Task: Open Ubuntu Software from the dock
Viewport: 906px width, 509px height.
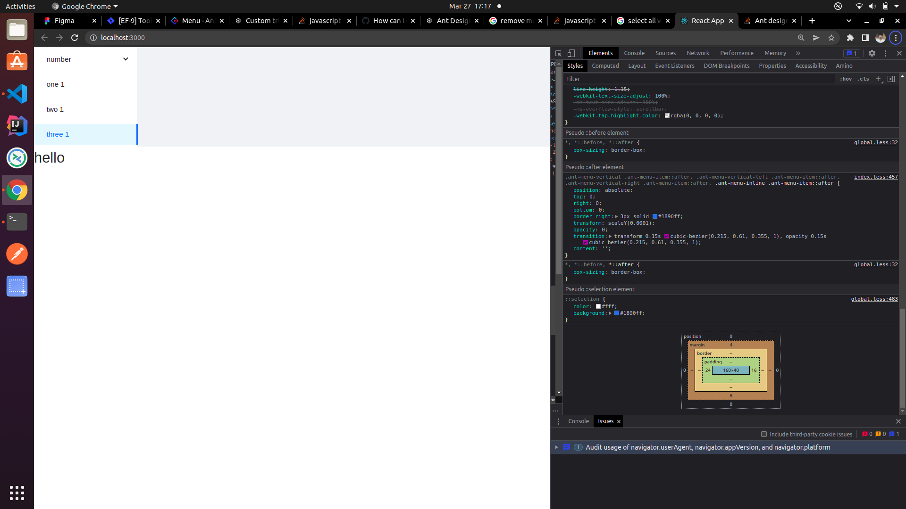Action: 17,62
